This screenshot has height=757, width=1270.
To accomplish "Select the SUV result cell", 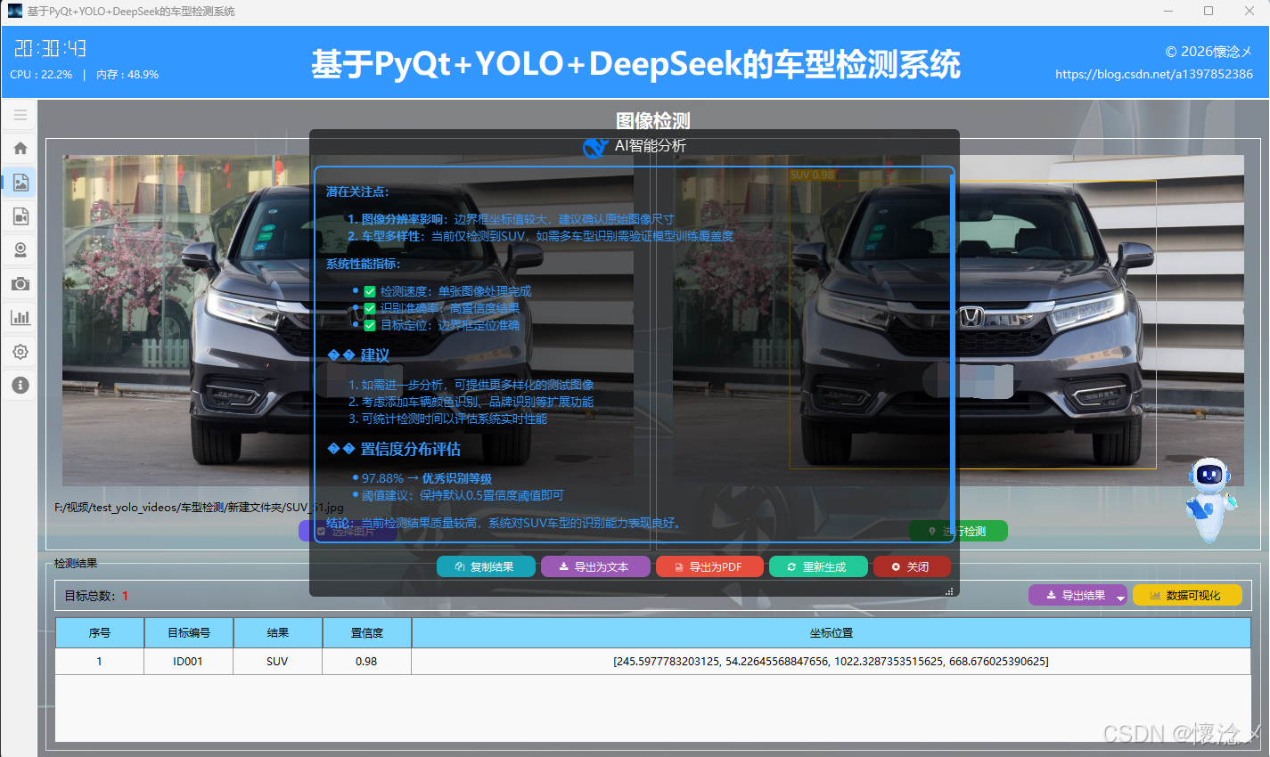I will [x=278, y=662].
